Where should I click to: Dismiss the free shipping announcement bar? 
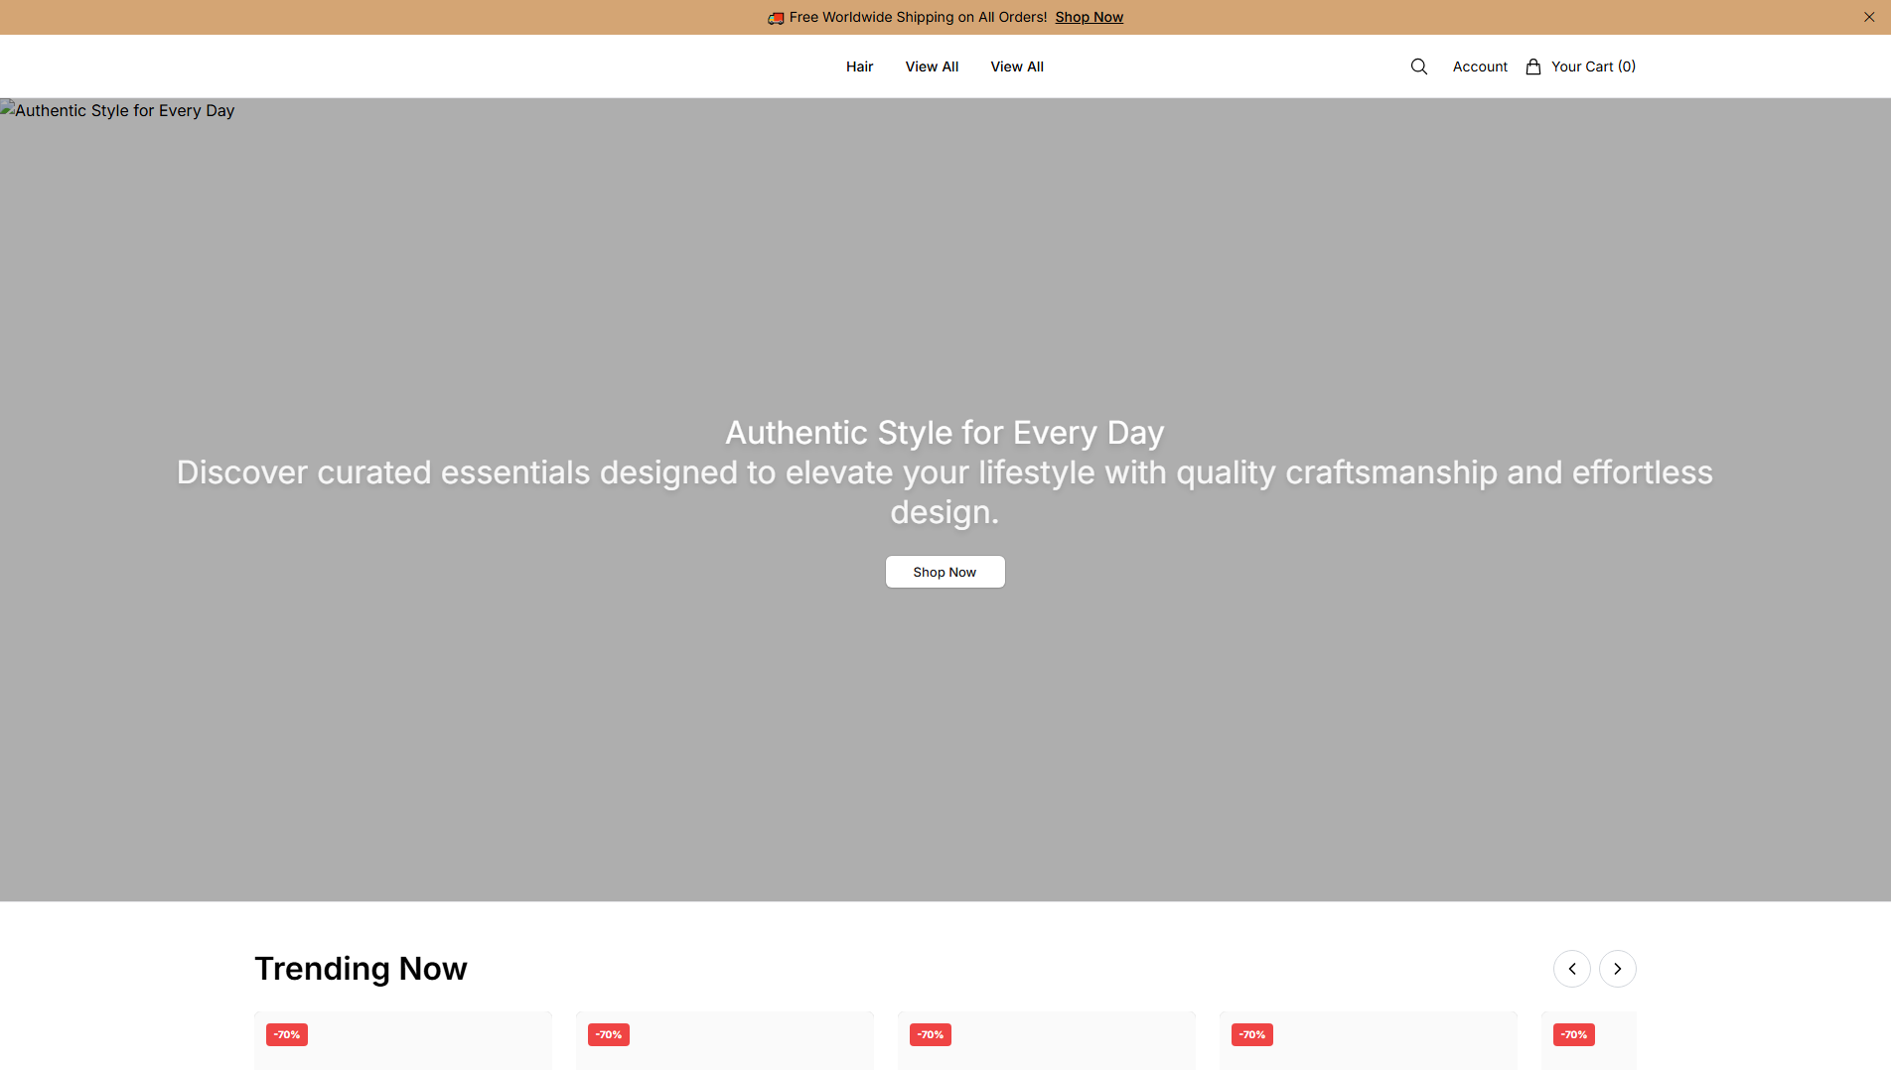pyautogui.click(x=1869, y=17)
